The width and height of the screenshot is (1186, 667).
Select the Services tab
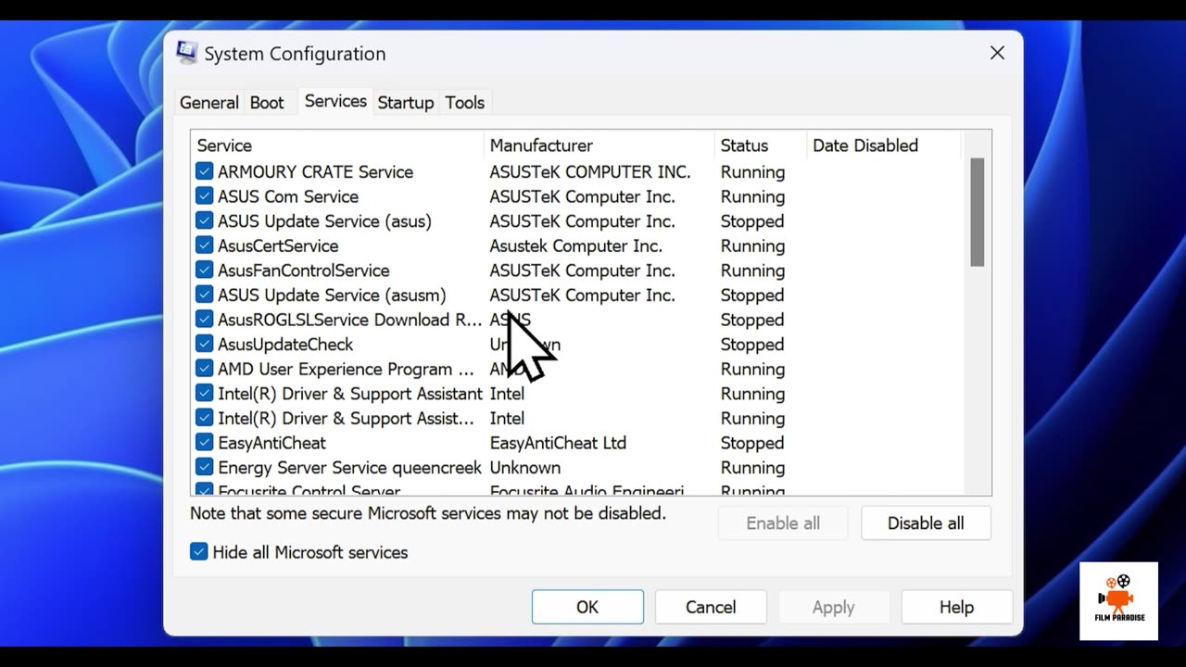click(335, 101)
